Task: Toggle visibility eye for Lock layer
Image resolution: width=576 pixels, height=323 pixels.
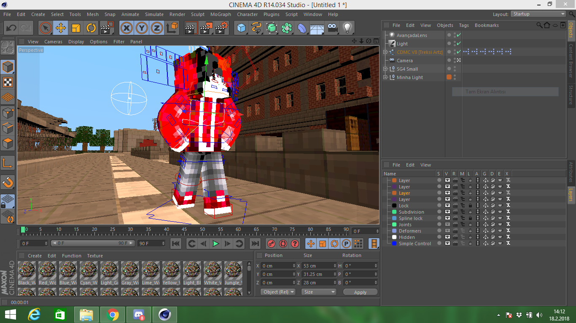Action: [447, 206]
